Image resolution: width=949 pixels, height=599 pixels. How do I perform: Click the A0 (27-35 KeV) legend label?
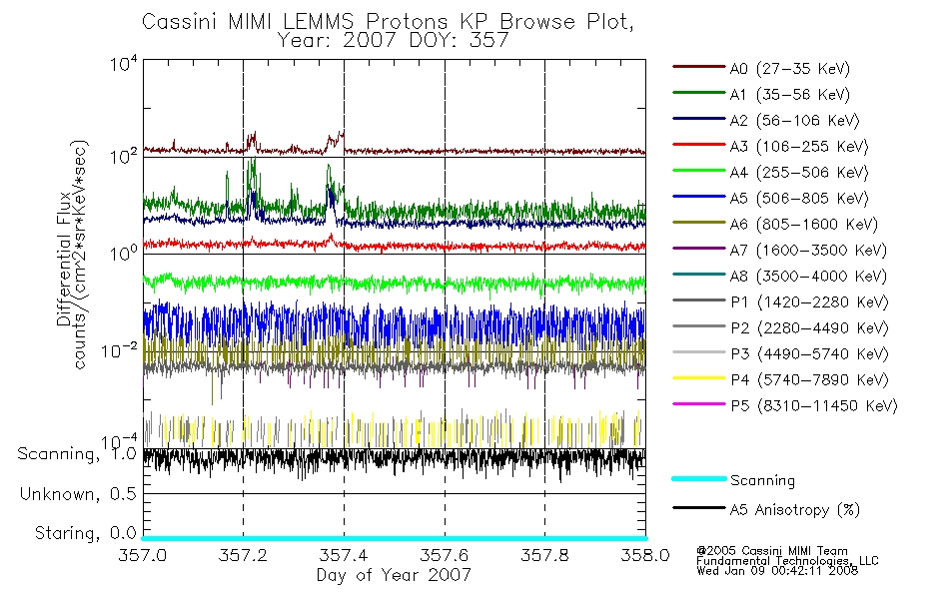tap(789, 69)
